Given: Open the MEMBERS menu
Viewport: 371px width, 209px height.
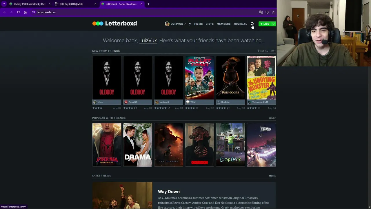Looking at the screenshot, I should [223, 24].
